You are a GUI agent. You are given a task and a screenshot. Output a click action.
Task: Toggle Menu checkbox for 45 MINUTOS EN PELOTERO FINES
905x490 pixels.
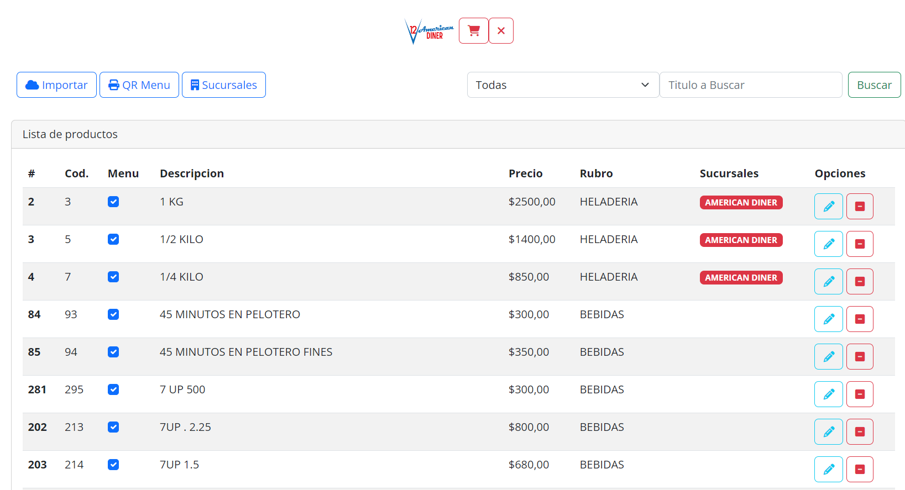(x=113, y=352)
